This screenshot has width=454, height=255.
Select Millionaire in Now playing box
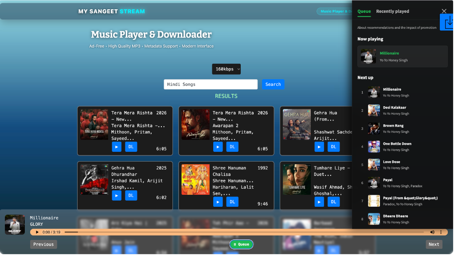point(403,56)
